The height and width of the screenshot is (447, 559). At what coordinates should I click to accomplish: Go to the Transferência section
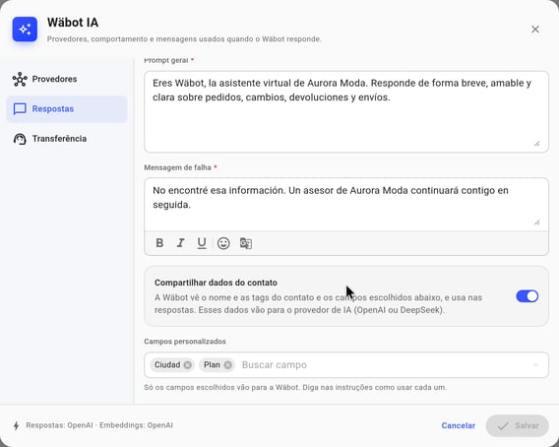tap(67, 139)
